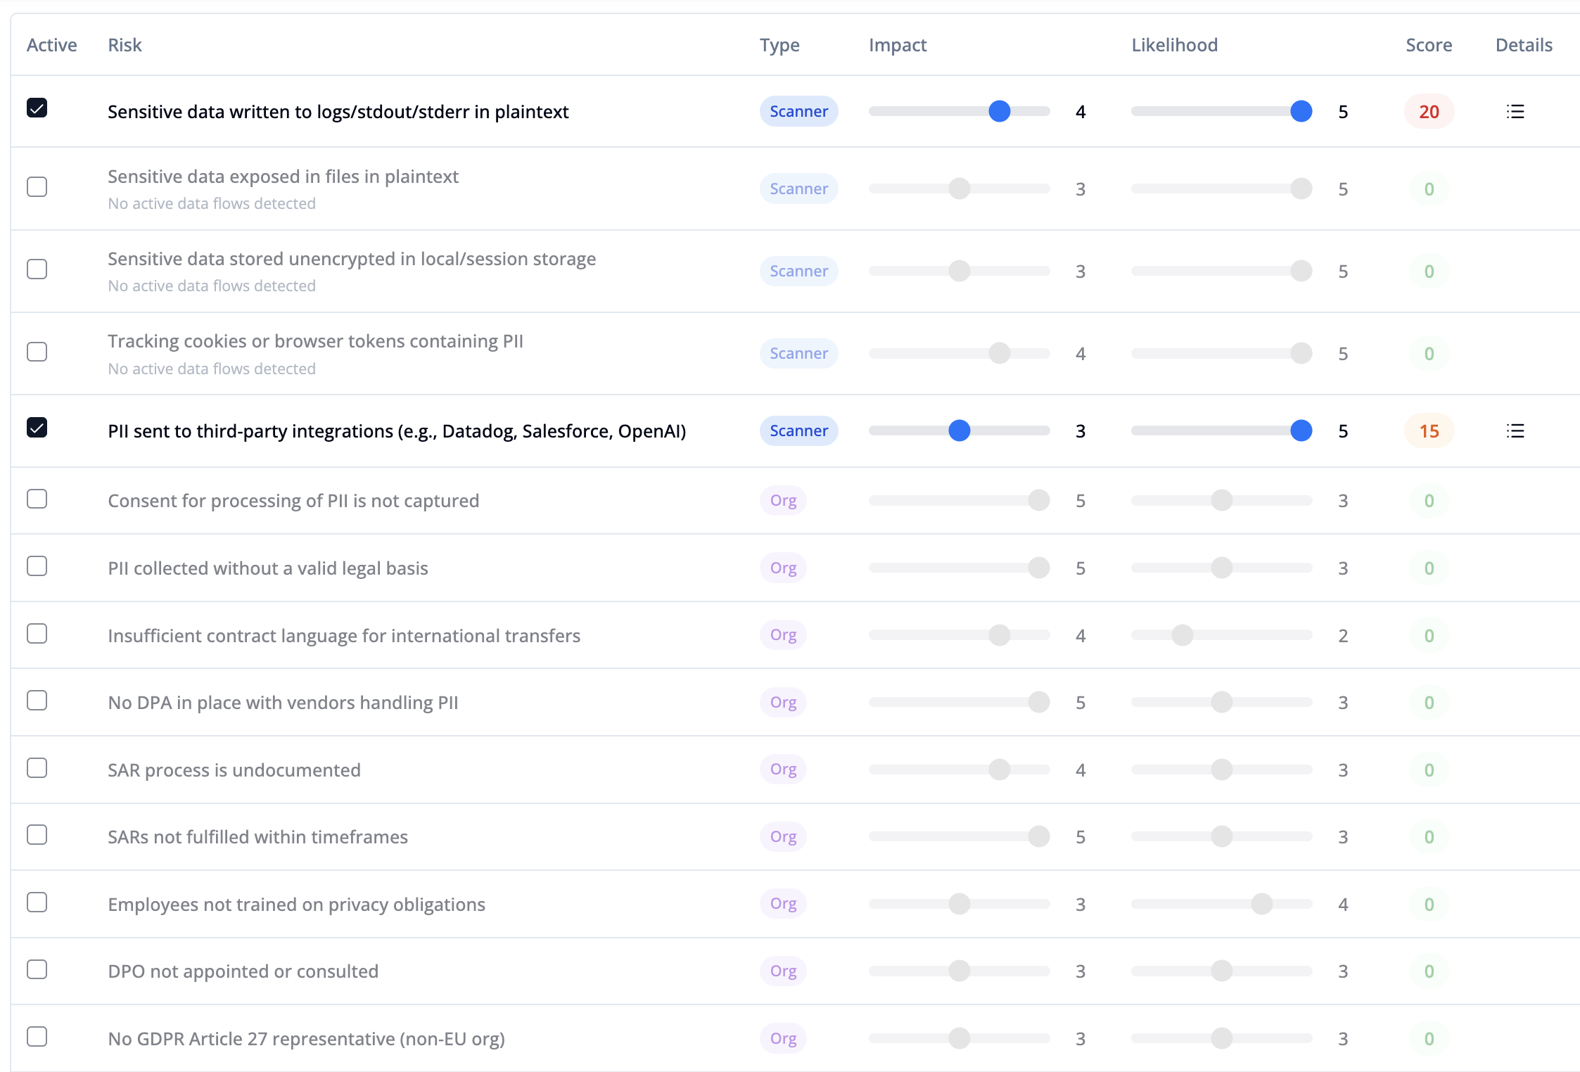Click the Score column header
This screenshot has height=1072, width=1580.
click(x=1428, y=45)
